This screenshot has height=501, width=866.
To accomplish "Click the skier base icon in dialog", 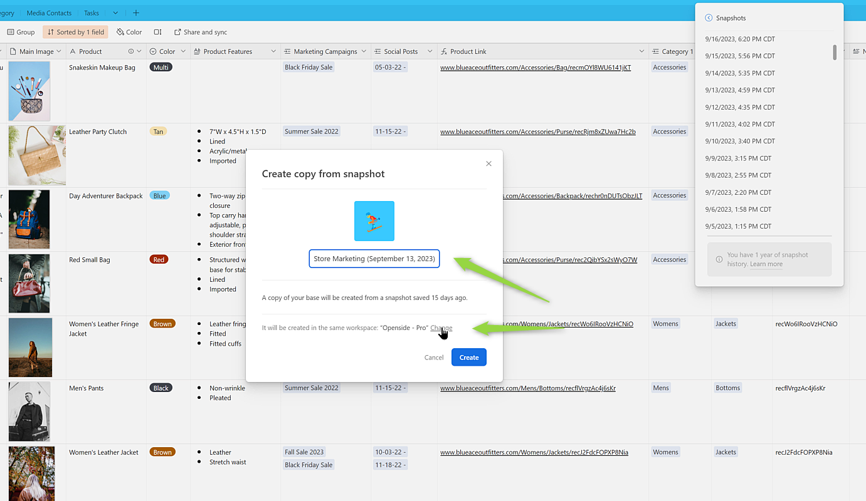I will tap(374, 221).
